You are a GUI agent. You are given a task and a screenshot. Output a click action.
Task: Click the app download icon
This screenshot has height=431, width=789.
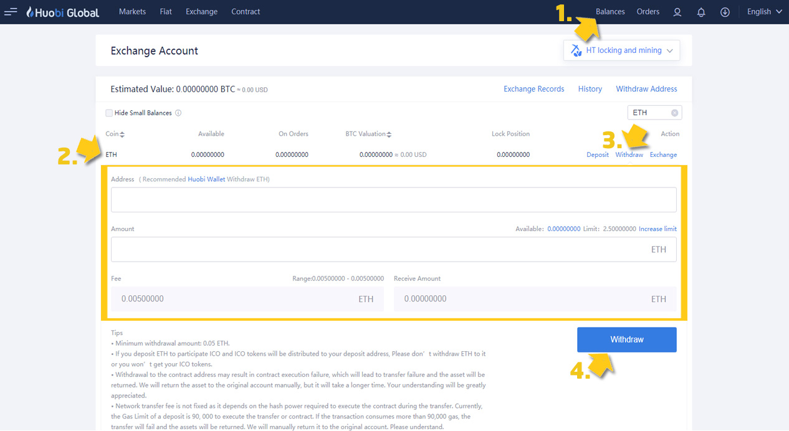click(724, 11)
